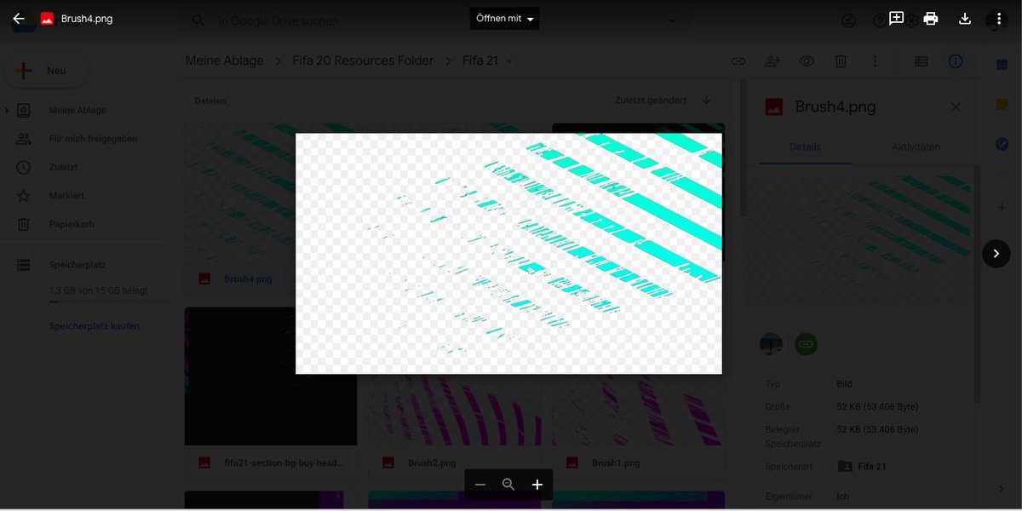Click the 'Dateien' section label
Screen dimensions: 1022x511
point(210,100)
